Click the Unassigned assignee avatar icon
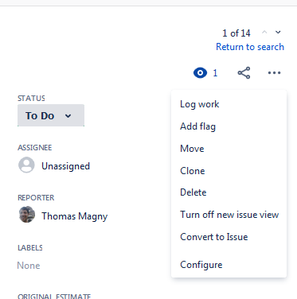Image resolution: width=297 pixels, height=299 pixels. (26, 165)
